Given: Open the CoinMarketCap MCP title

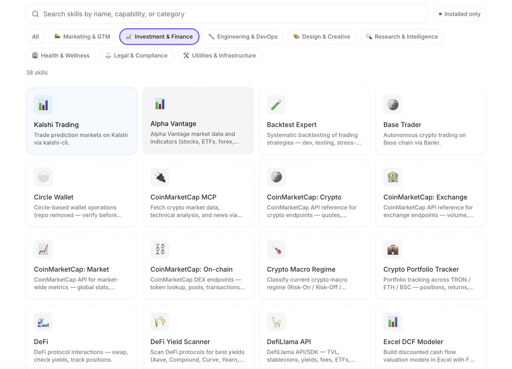Looking at the screenshot, I should [x=183, y=197].
